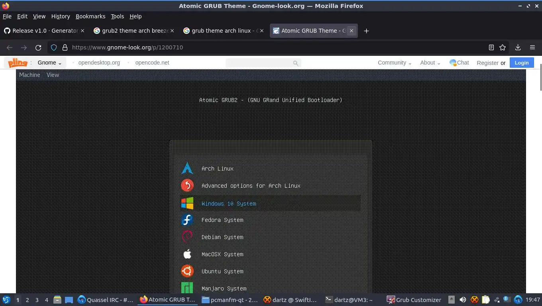This screenshot has height=306, width=542.
Task: Click the Manjaro logo icon
Action: [187, 288]
